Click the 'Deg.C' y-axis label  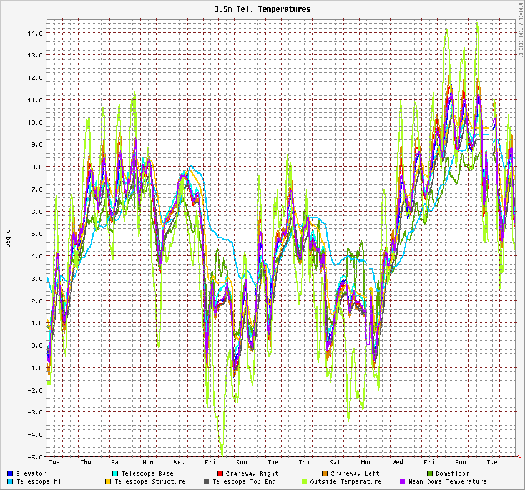click(x=8, y=238)
